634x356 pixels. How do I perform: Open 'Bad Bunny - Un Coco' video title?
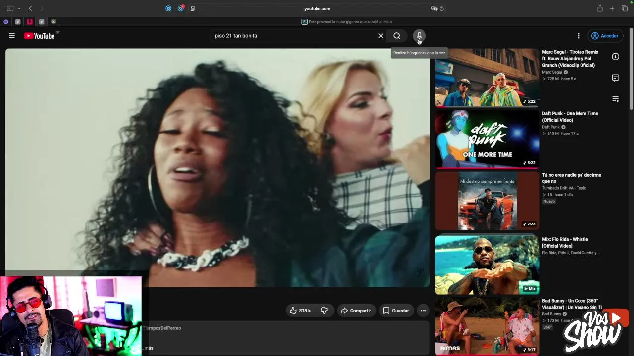[572, 304]
